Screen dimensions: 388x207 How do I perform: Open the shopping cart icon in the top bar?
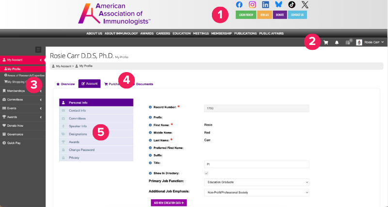coord(326,43)
